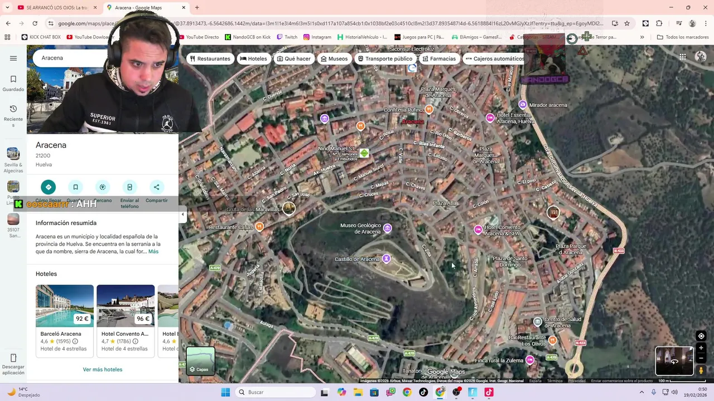Open the Sevilla & Algeciras recent item
Image resolution: width=714 pixels, height=401 pixels.
pos(13,160)
